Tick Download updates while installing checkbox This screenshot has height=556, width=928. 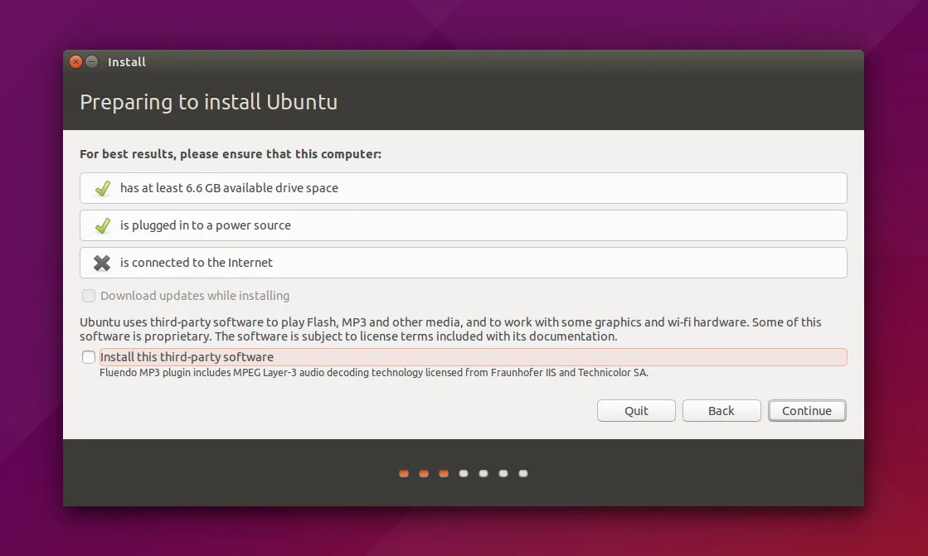click(x=89, y=295)
